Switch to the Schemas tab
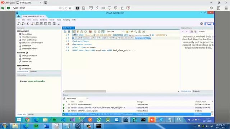230x129 pixels. pos(33,71)
